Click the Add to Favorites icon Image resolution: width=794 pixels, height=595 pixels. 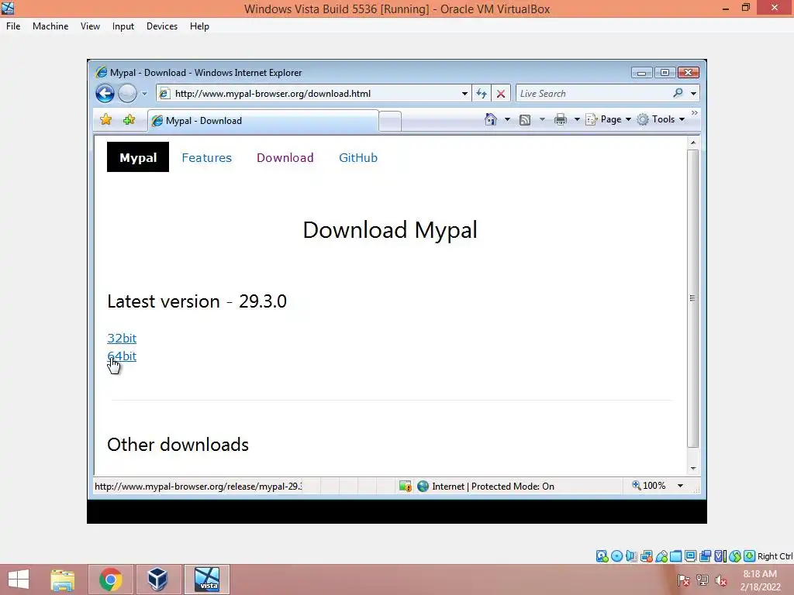129,120
